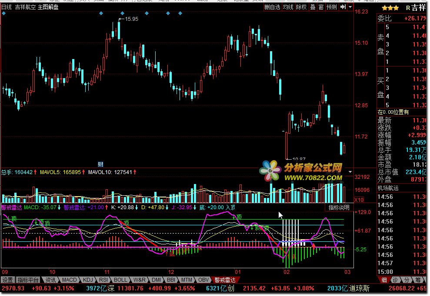Viewport: 430px width, 296px height.
Task: Click the 道琼斯 Dow Jones label
Action: coord(359,288)
